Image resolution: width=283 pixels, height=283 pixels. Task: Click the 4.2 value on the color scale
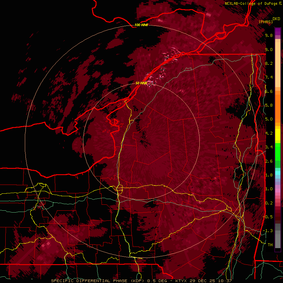tap(269, 133)
